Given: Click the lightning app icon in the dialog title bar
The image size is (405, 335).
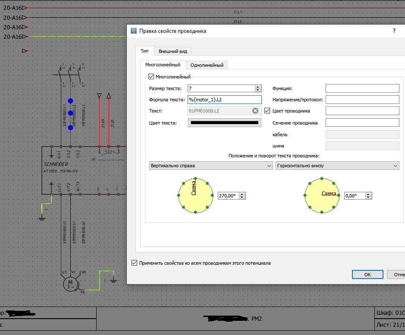Looking at the screenshot, I should (134, 31).
